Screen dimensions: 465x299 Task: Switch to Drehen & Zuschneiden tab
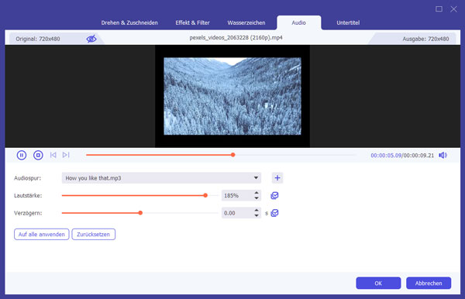click(x=129, y=22)
